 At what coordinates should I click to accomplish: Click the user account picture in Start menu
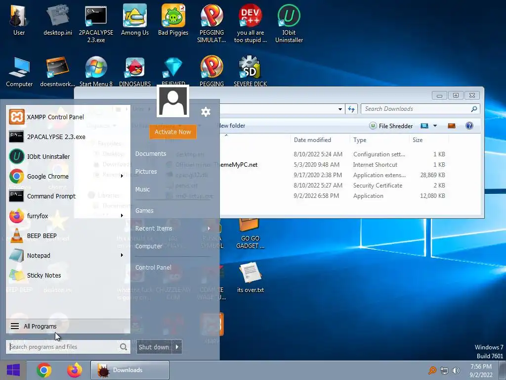click(x=173, y=101)
